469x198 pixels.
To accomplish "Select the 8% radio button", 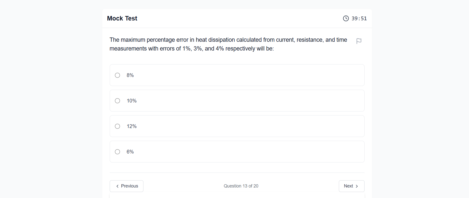I will click(117, 75).
